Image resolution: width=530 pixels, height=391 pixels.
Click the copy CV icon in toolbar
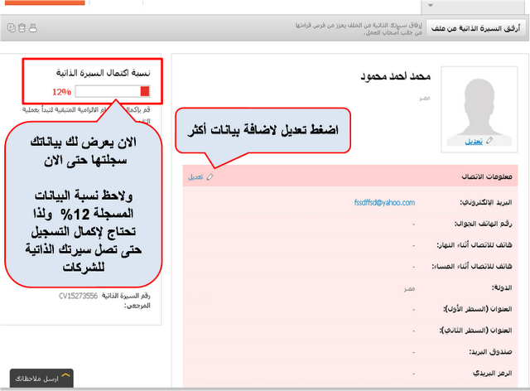pyautogui.click(x=11, y=27)
